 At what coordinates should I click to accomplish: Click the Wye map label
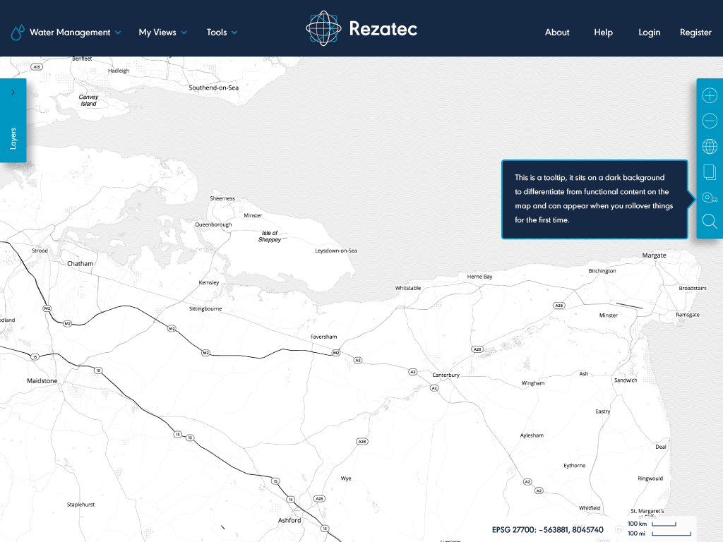(x=346, y=478)
